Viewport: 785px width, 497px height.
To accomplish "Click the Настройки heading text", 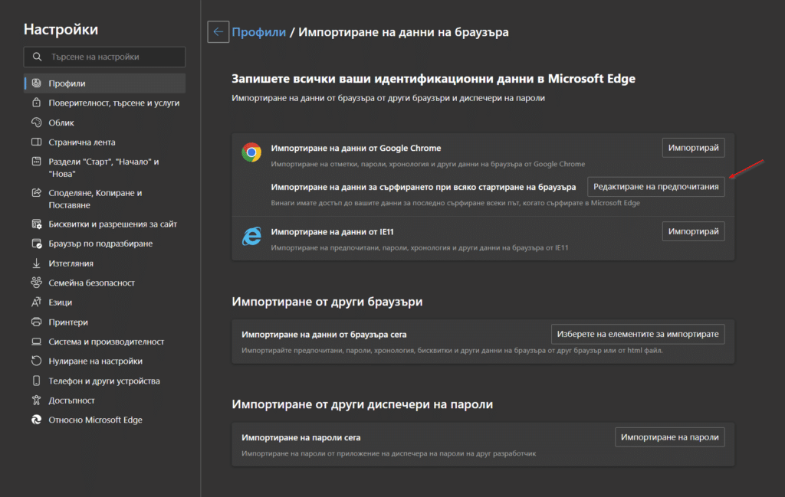I will tap(61, 30).
